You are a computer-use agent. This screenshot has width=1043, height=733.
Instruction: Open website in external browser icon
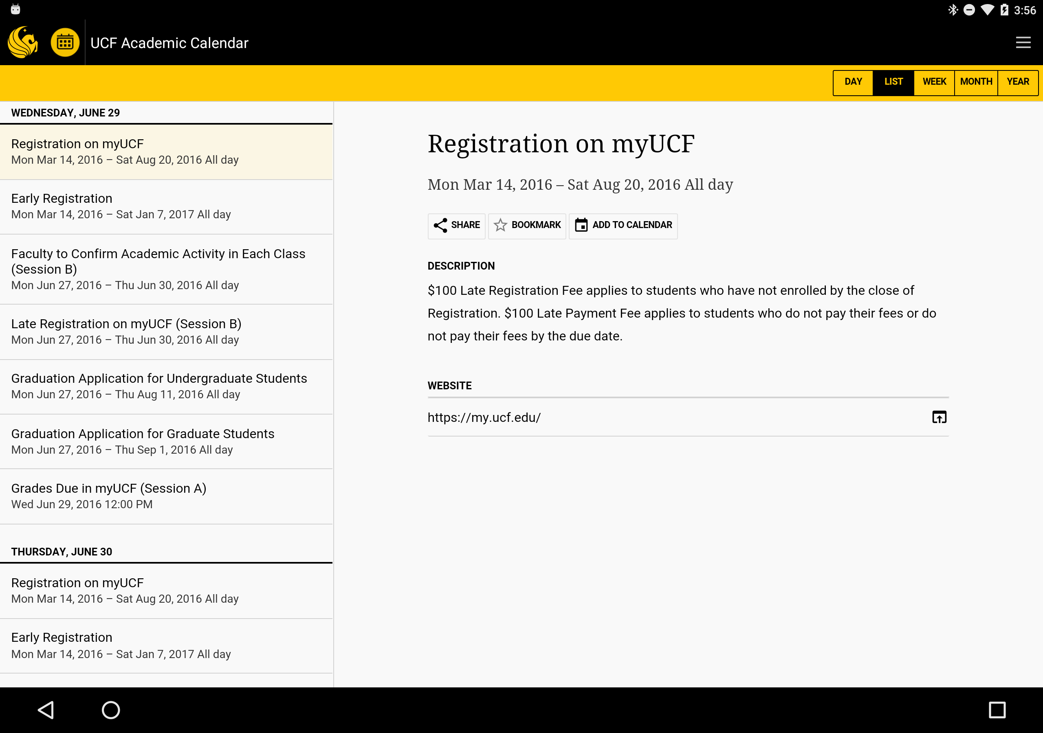pyautogui.click(x=939, y=417)
